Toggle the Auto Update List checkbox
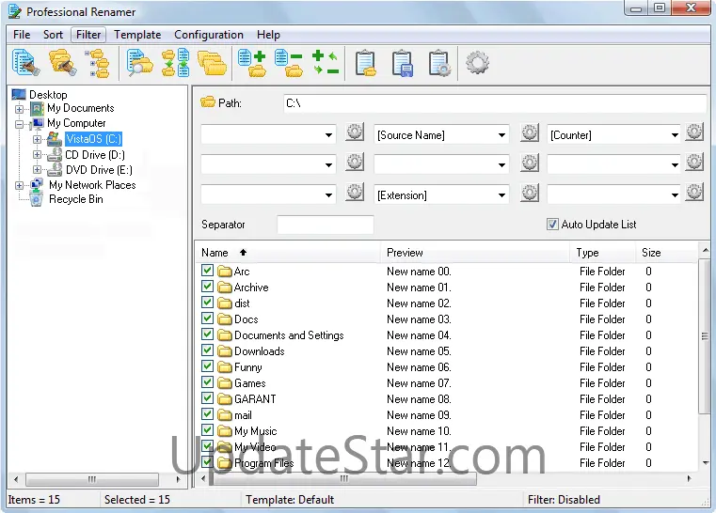The width and height of the screenshot is (716, 513). [x=552, y=225]
